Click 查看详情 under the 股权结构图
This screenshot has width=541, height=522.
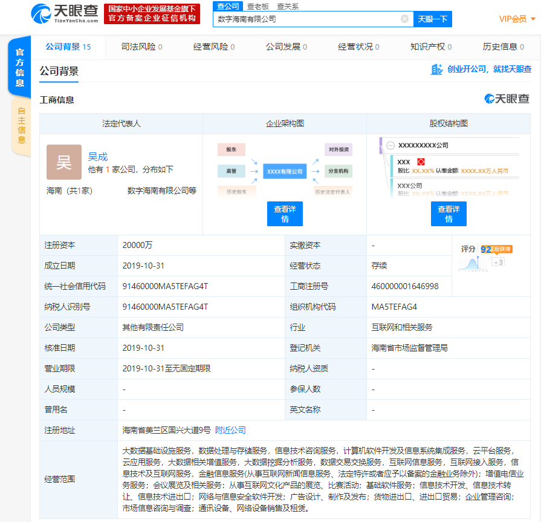pyautogui.click(x=449, y=214)
